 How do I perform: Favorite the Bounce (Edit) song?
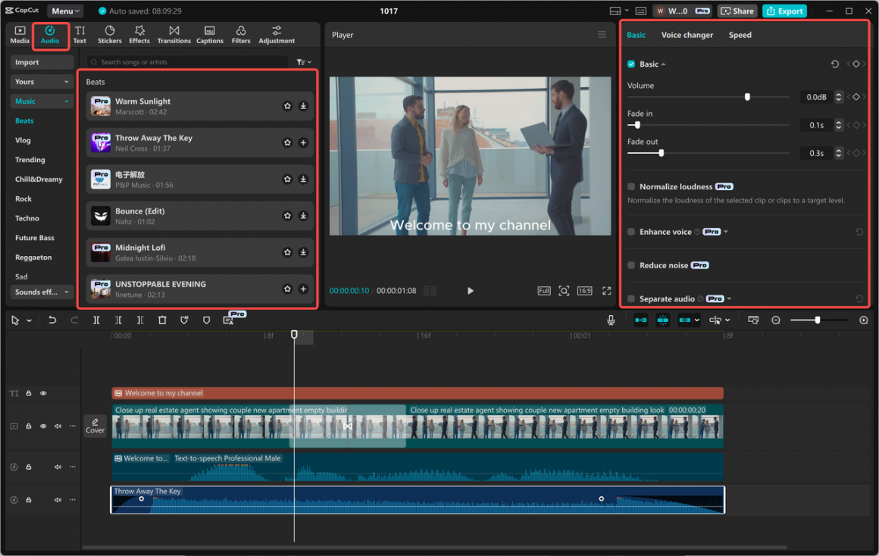(287, 216)
